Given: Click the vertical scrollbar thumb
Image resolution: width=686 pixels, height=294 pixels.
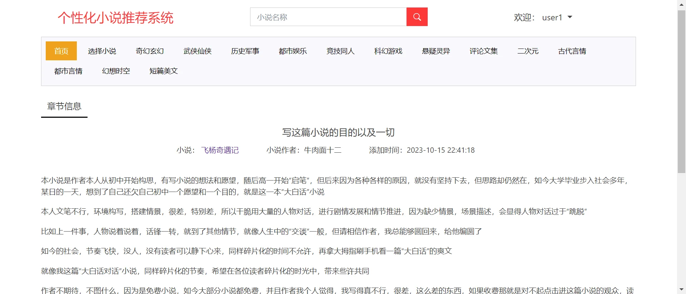Looking at the screenshot, I should pyautogui.click(x=681, y=92).
